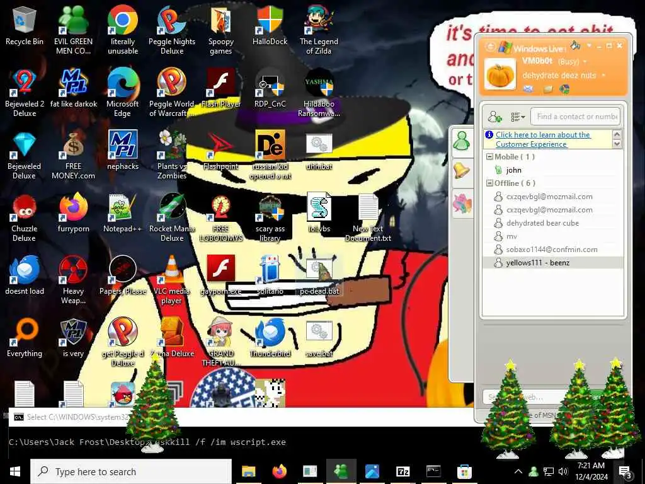Open the uhh.bat file icon
The image size is (645, 484).
tap(319, 151)
